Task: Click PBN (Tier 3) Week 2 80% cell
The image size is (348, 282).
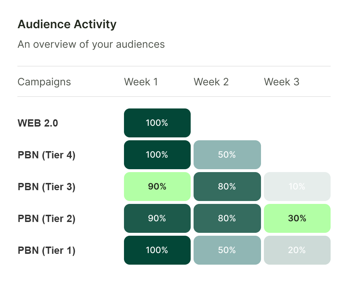Action: click(x=227, y=187)
